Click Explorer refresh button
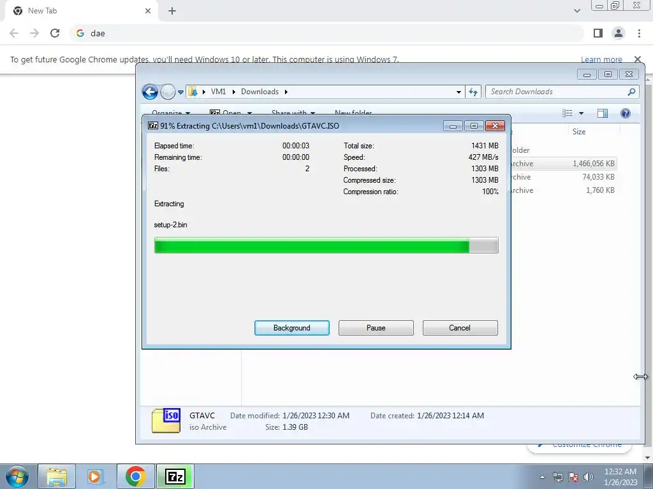 pos(473,92)
